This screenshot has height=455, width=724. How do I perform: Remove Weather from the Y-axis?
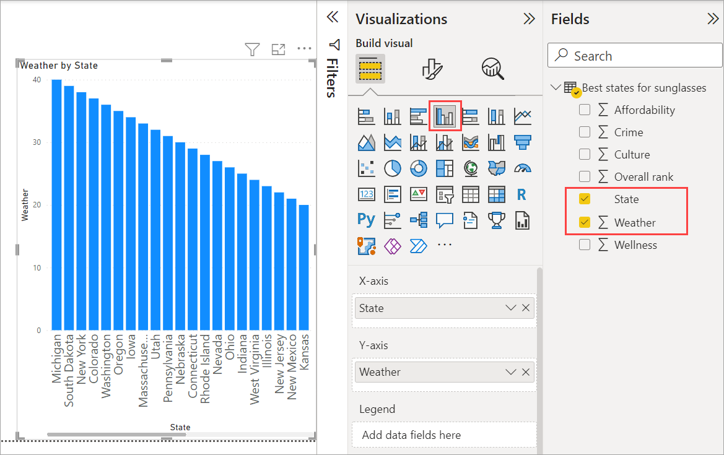click(x=526, y=371)
